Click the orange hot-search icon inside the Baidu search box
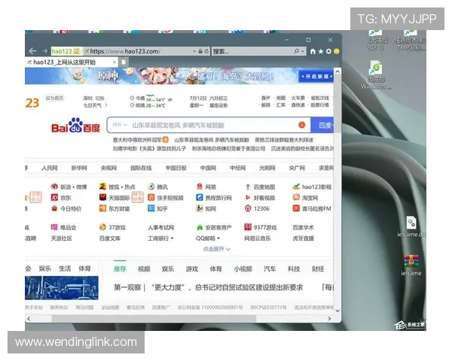The image size is (452, 361). 301,125
